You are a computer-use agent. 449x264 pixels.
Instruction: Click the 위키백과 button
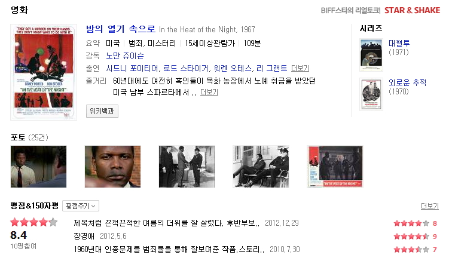tap(102, 111)
